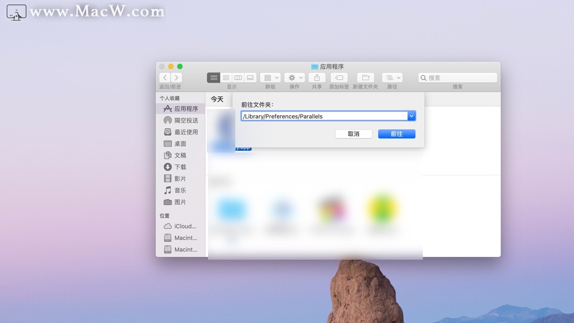Select AirDrop (隔空投送) in sidebar

[181, 120]
